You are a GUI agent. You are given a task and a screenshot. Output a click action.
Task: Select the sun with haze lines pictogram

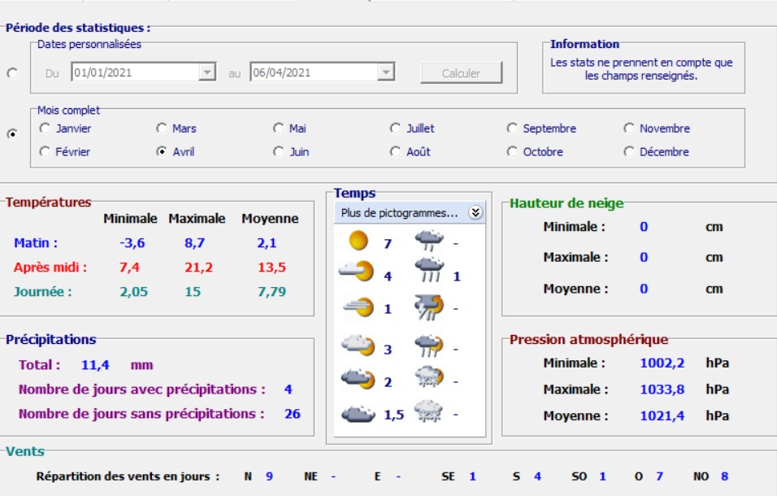point(358,307)
